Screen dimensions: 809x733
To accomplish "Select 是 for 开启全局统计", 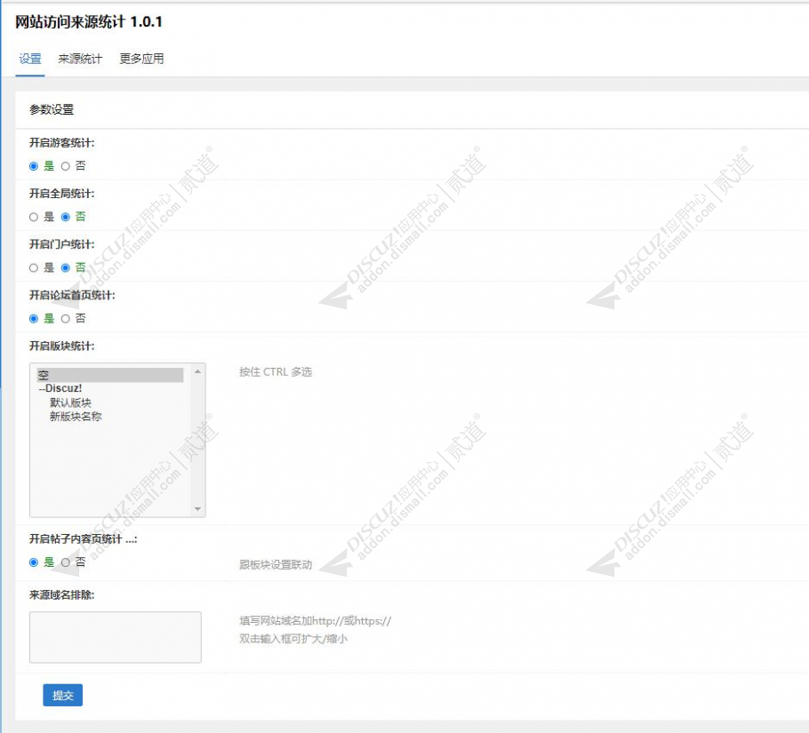I will pos(34,217).
